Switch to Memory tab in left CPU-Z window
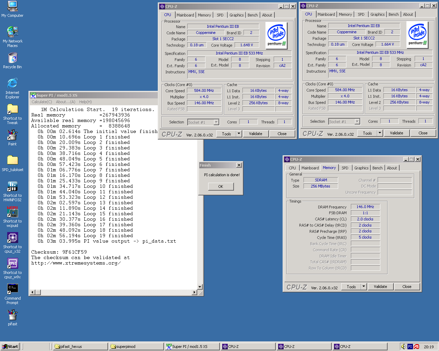439x351 pixels. point(204,15)
